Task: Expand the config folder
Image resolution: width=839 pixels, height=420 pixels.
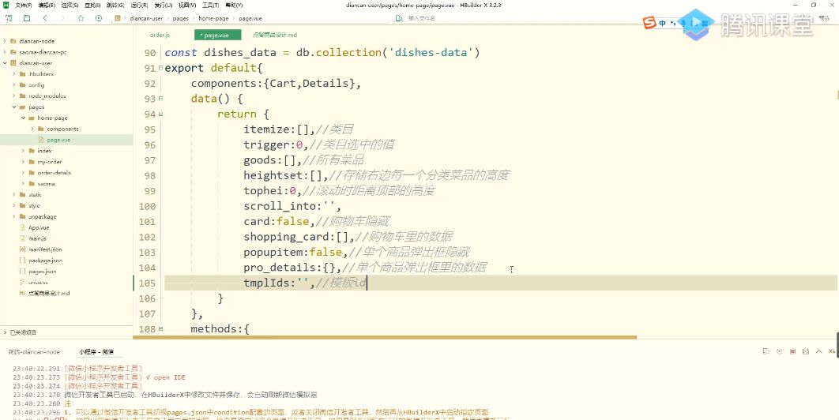Action: 14,85
